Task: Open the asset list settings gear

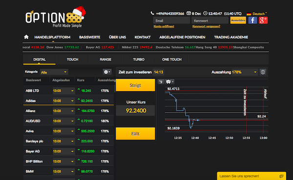Action: 107,72
